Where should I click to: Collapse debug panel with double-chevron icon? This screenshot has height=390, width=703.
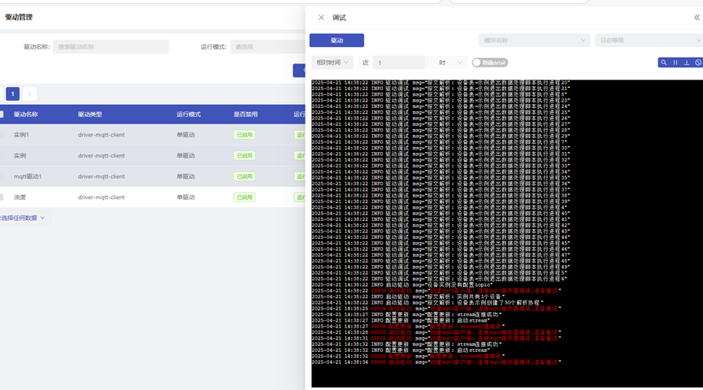click(696, 17)
